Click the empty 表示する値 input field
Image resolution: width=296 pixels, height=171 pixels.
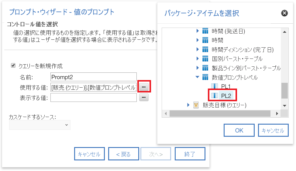(x=93, y=98)
